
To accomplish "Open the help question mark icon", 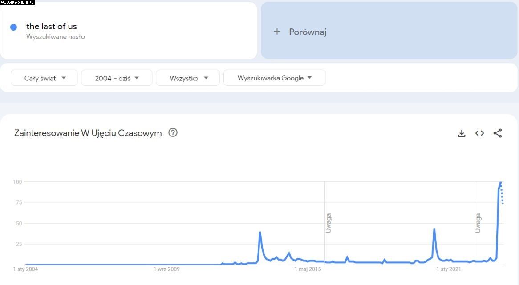I will click(173, 132).
